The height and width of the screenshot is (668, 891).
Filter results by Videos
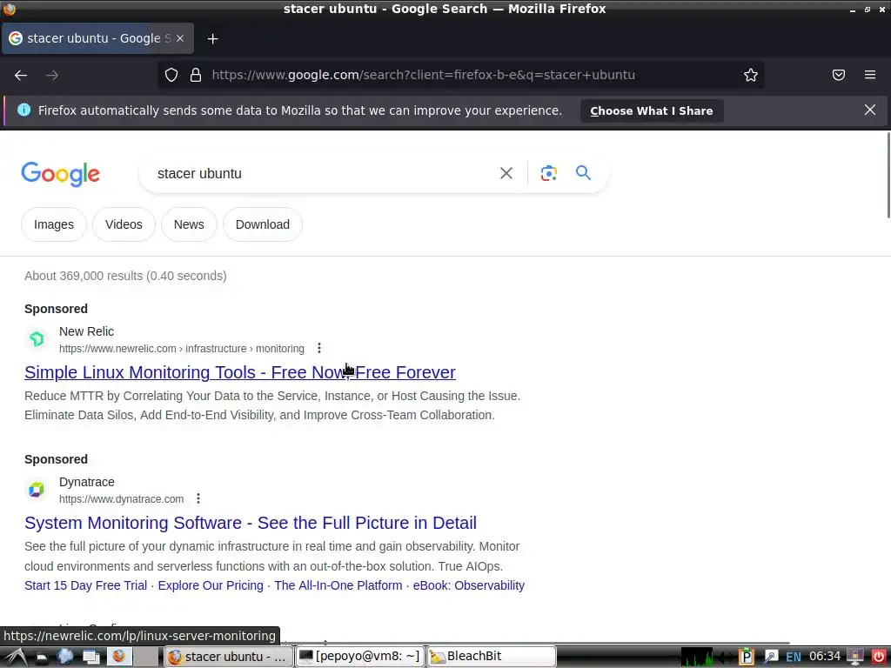pos(124,224)
